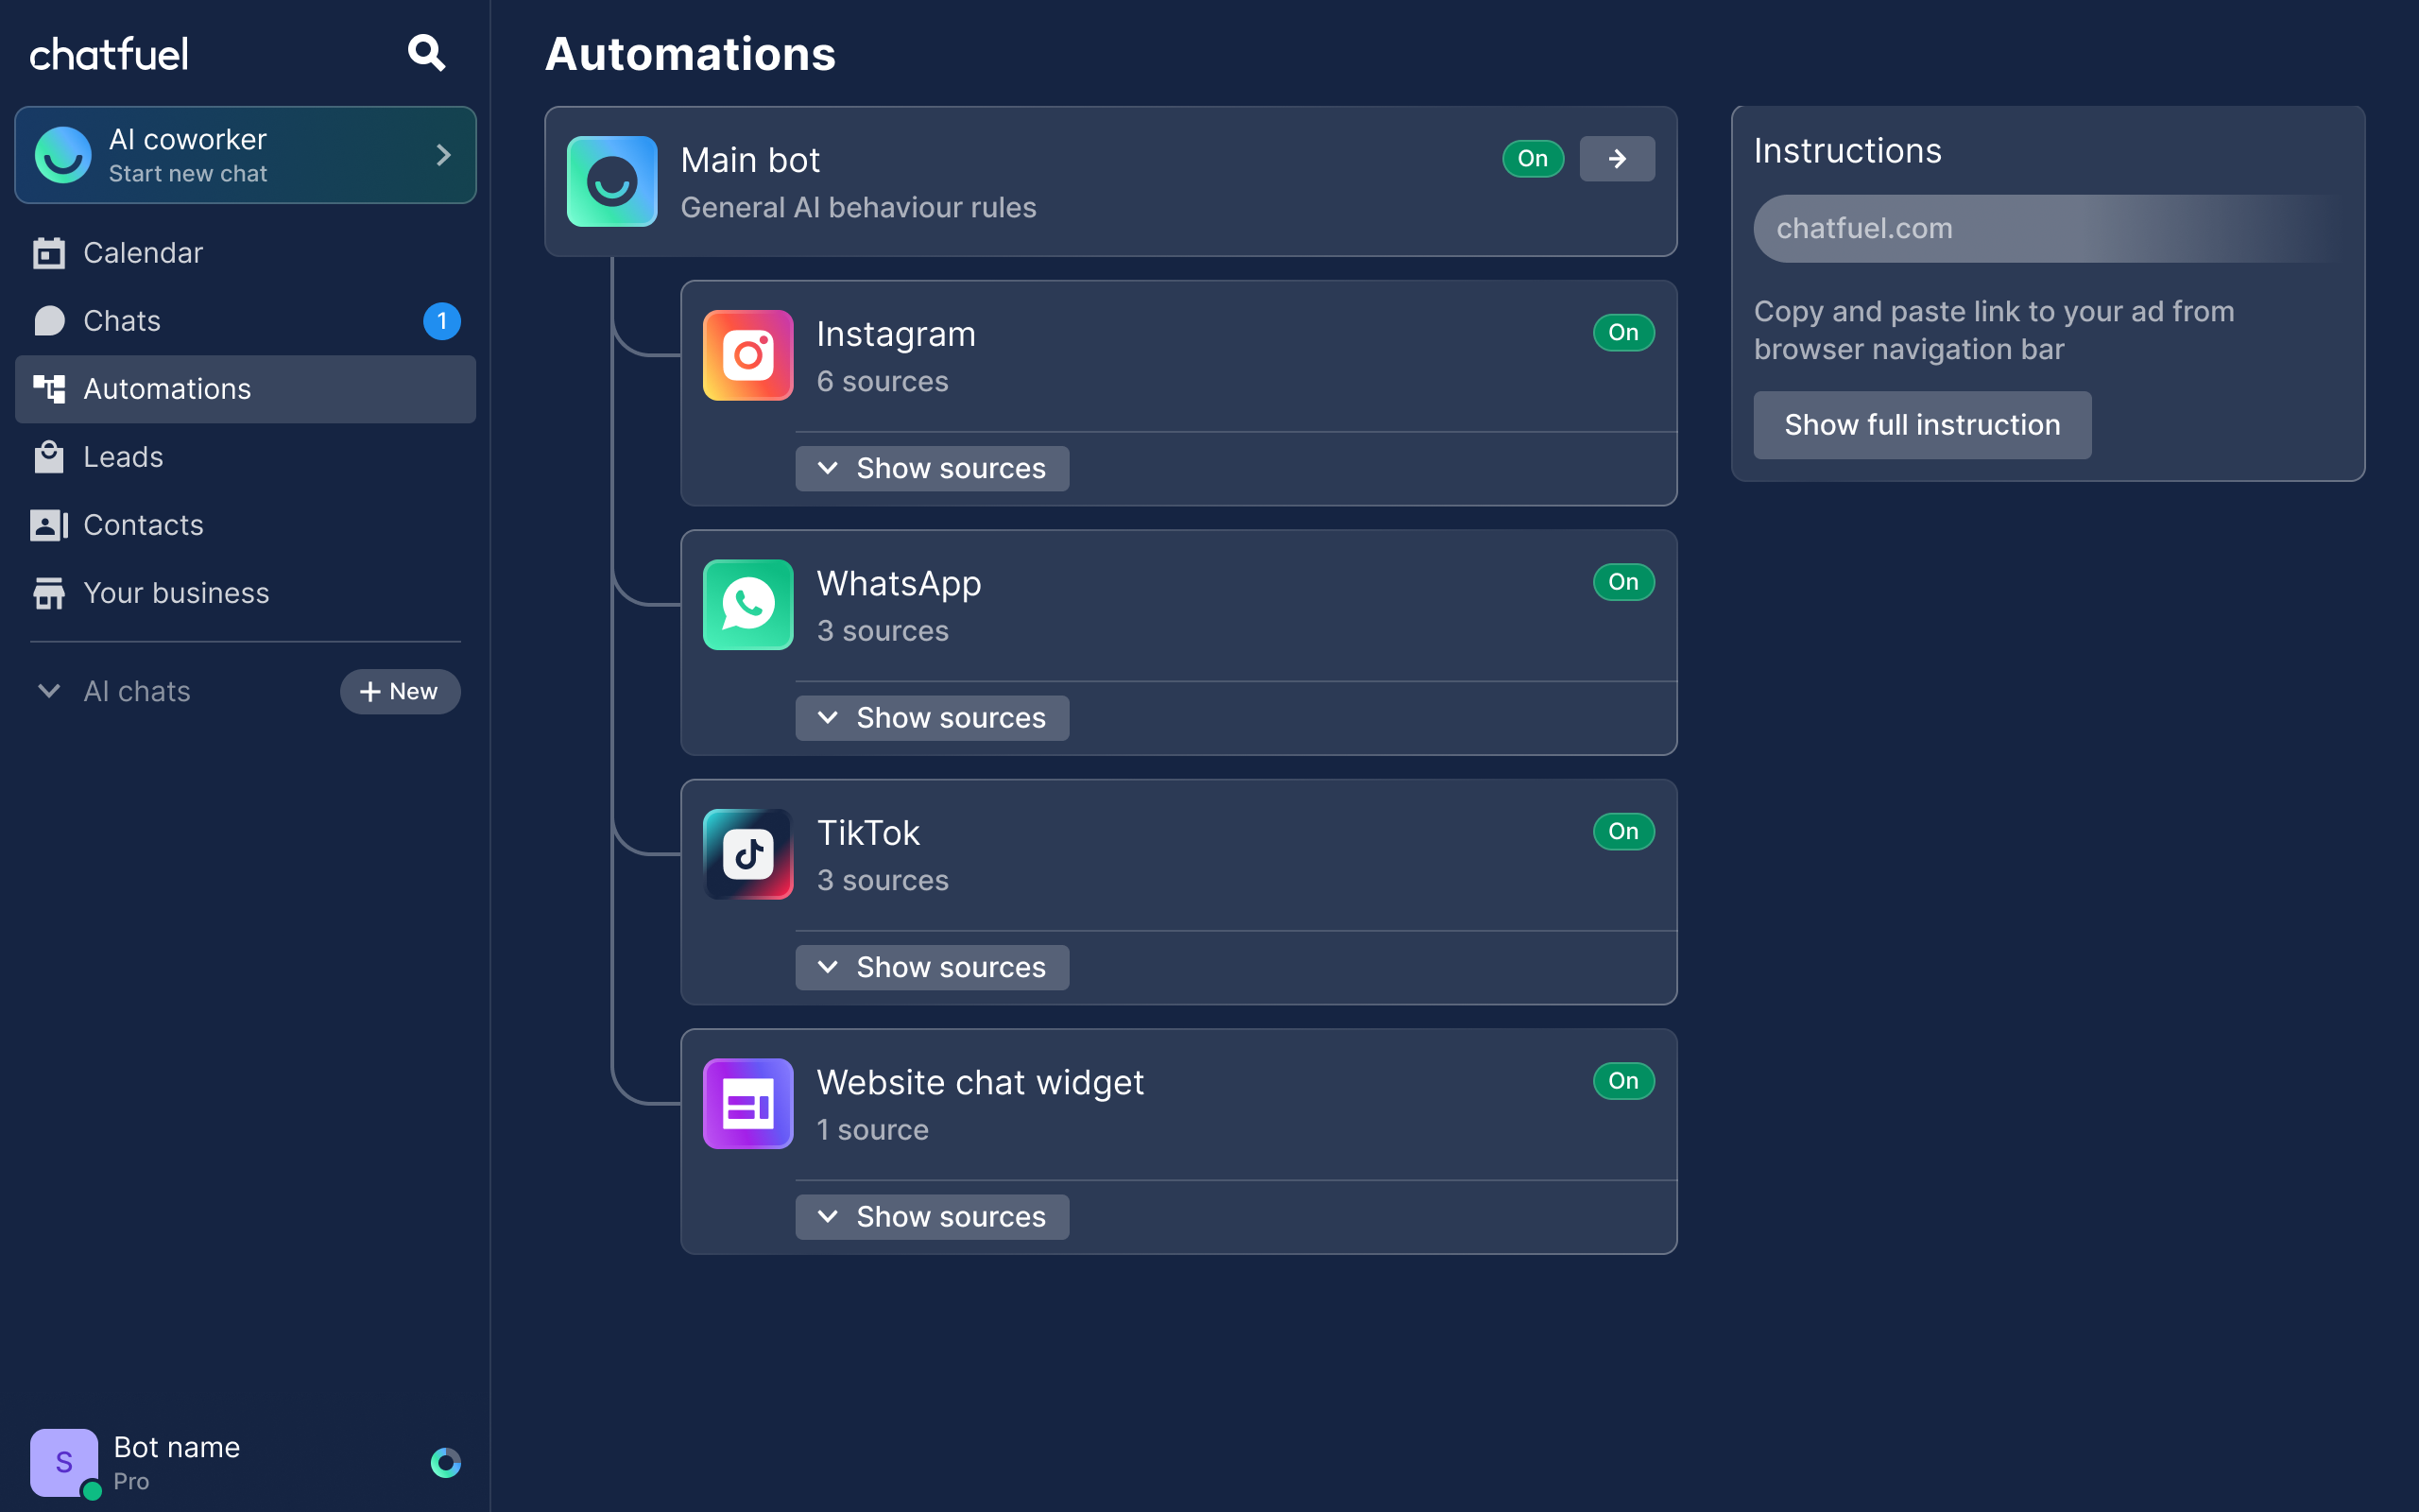
Task: Expand Show sources under Website chat widget
Action: click(x=932, y=1217)
